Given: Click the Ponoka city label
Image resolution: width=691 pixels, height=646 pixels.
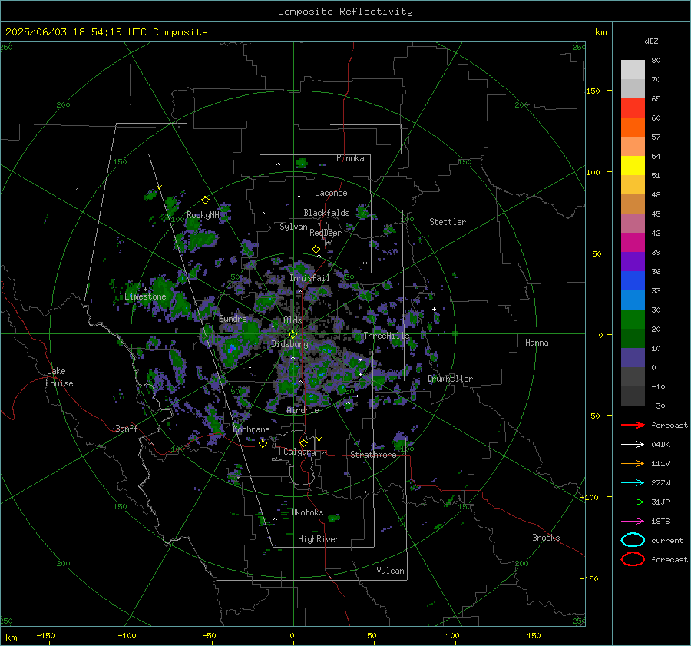Looking at the screenshot, I should [350, 158].
